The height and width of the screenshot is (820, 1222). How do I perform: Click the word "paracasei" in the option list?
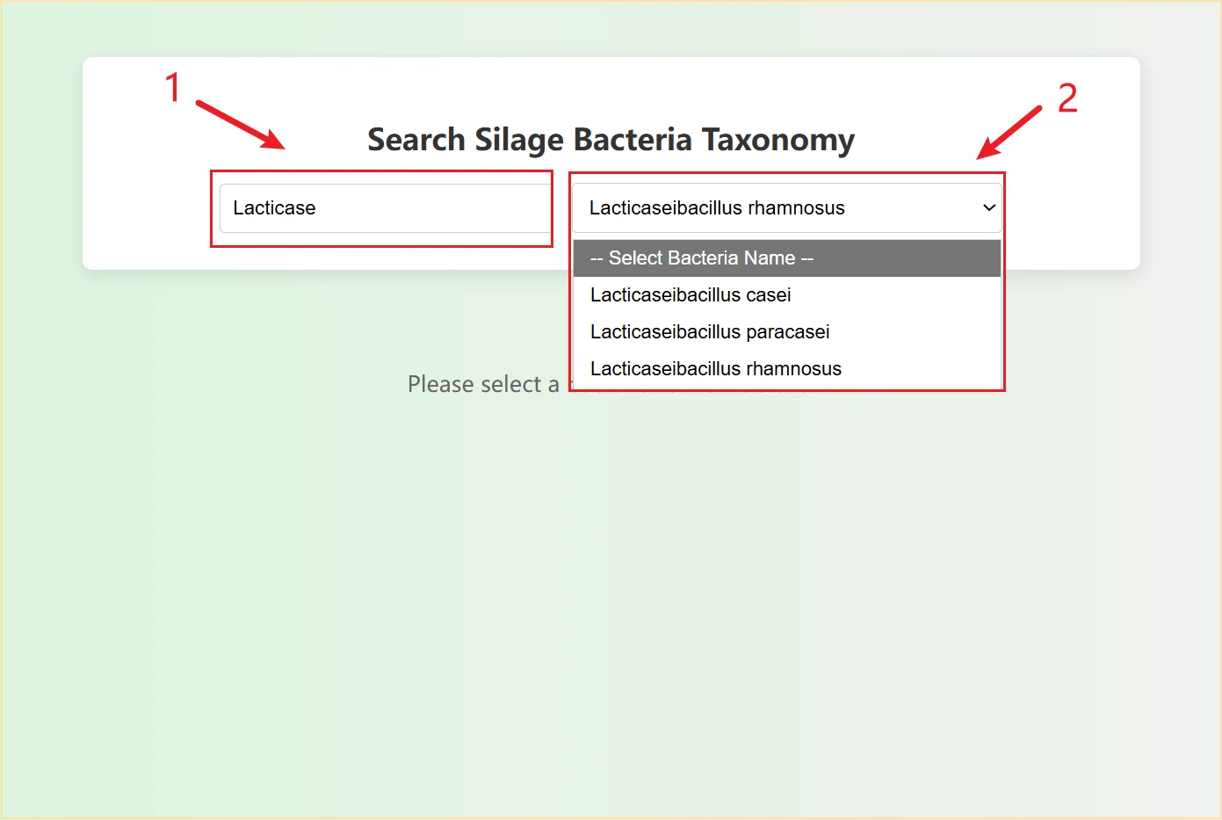789,332
